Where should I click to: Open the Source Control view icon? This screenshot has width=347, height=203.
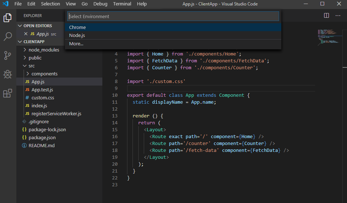(8, 55)
